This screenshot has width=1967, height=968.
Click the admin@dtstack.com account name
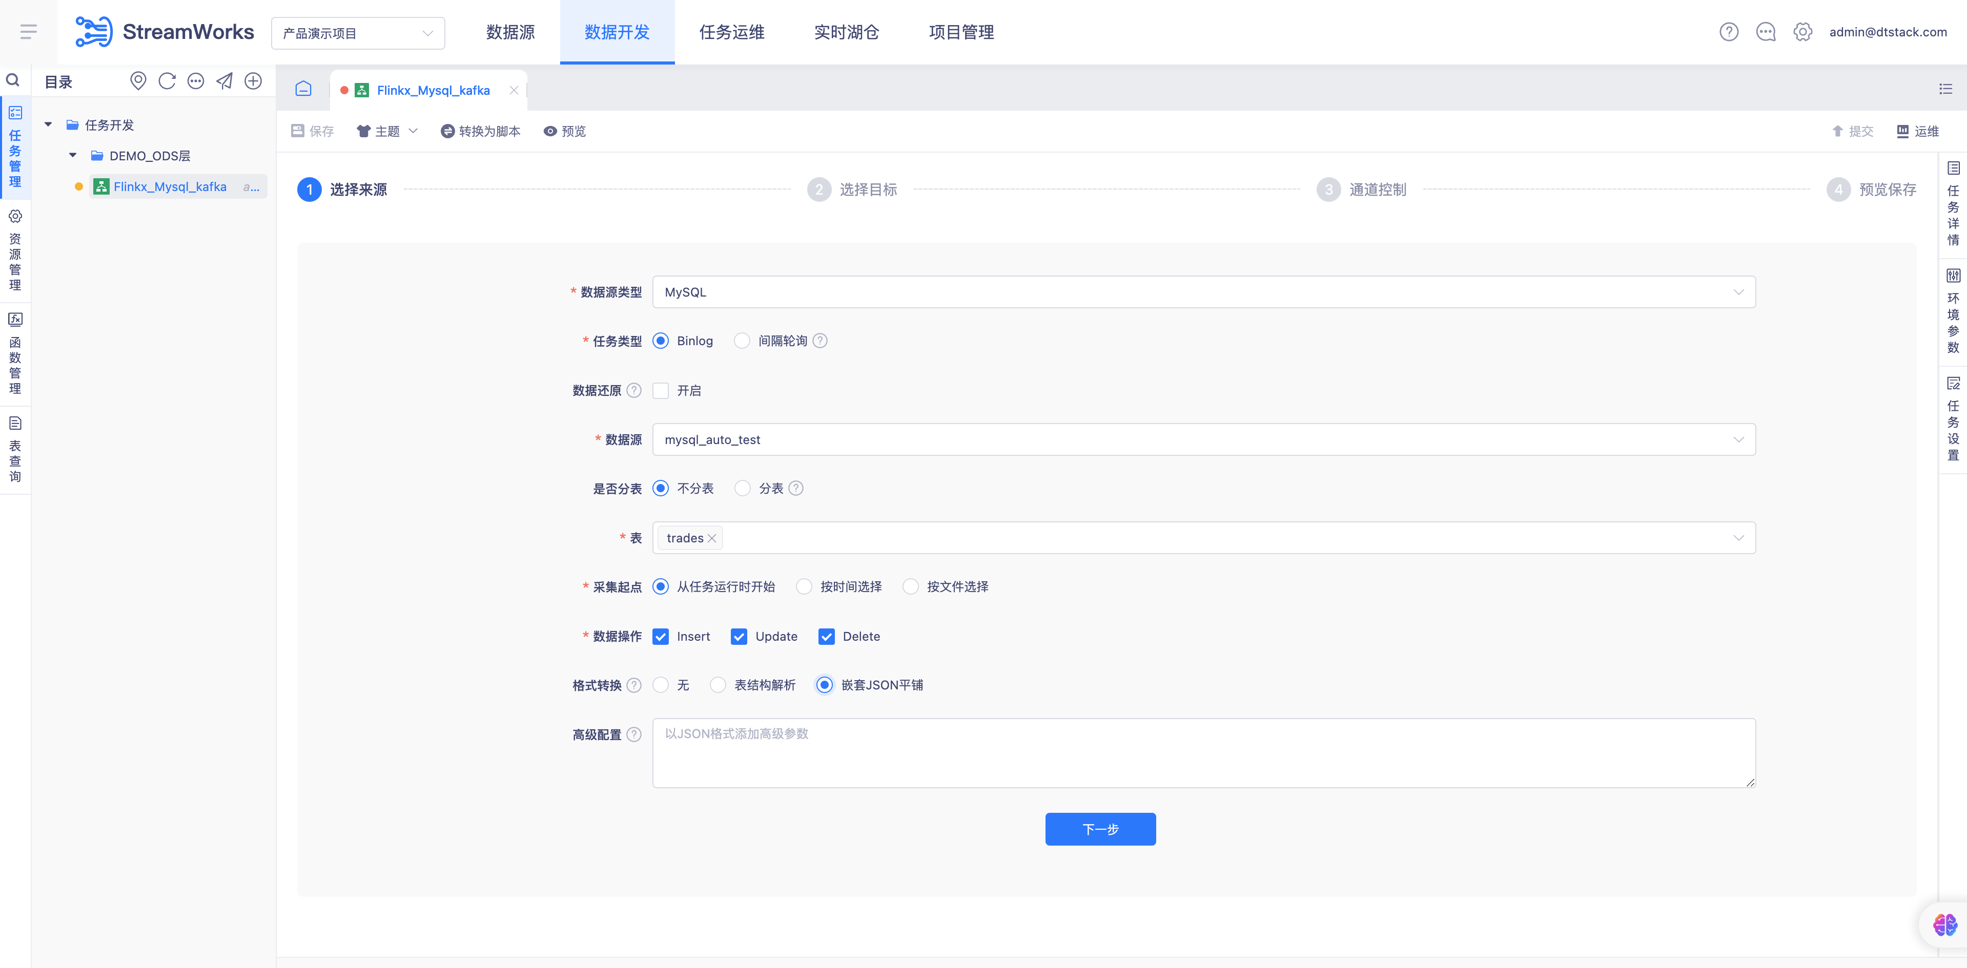pyautogui.click(x=1888, y=32)
